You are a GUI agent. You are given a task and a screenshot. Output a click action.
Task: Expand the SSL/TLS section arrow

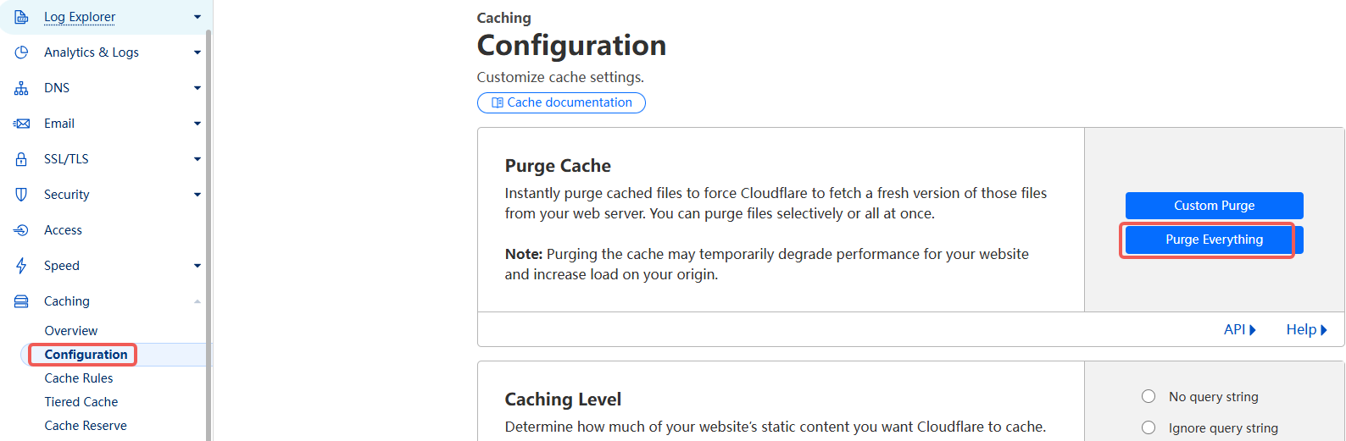pyautogui.click(x=197, y=159)
